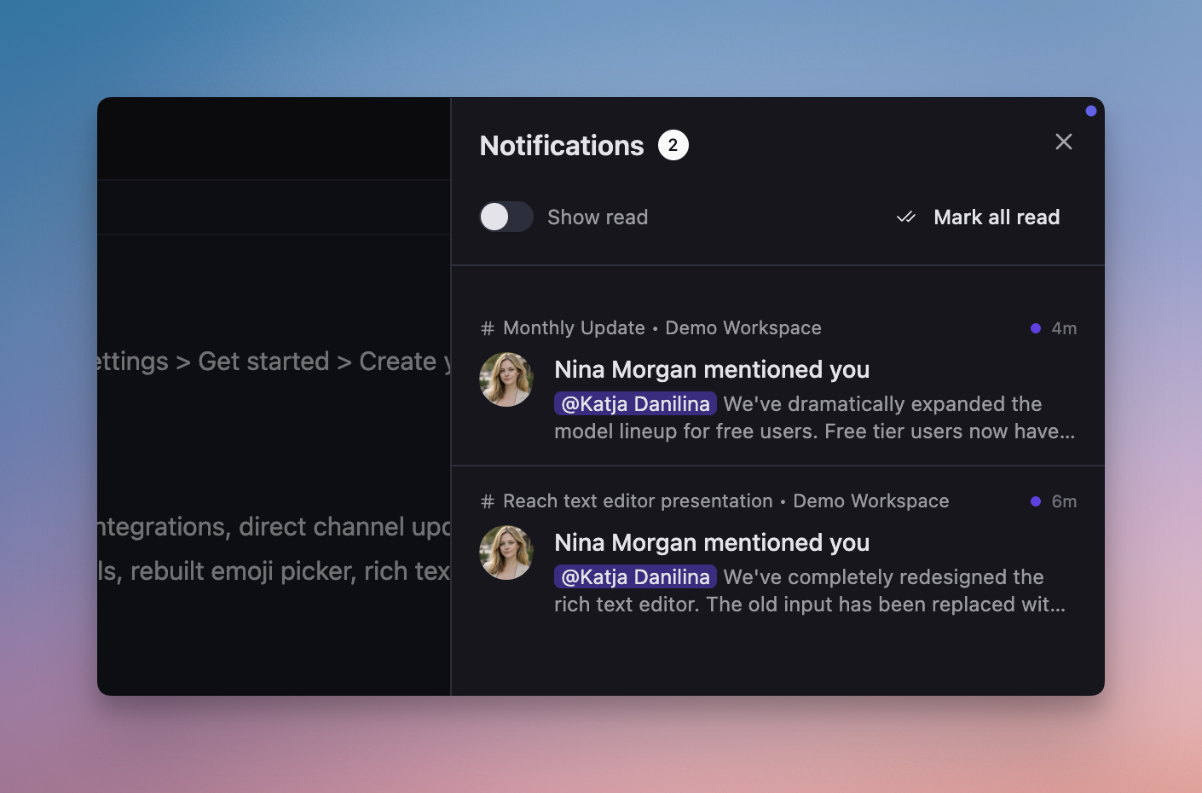Click the double-checkmark icon beside Mark all read
The width and height of the screenshot is (1202, 793).
[x=906, y=217]
